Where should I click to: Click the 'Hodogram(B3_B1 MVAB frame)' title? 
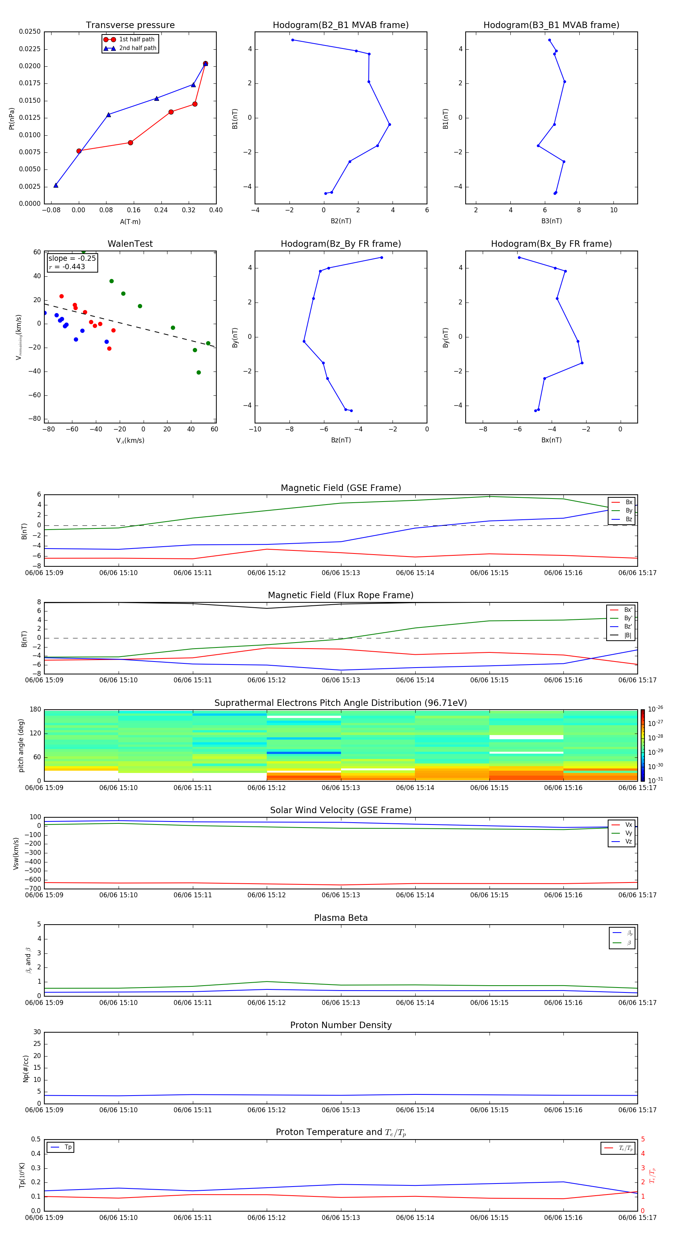coord(551,25)
